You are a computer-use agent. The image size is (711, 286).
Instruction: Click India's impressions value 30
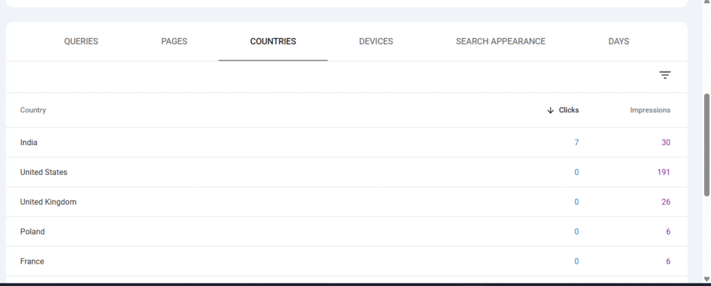pos(665,142)
